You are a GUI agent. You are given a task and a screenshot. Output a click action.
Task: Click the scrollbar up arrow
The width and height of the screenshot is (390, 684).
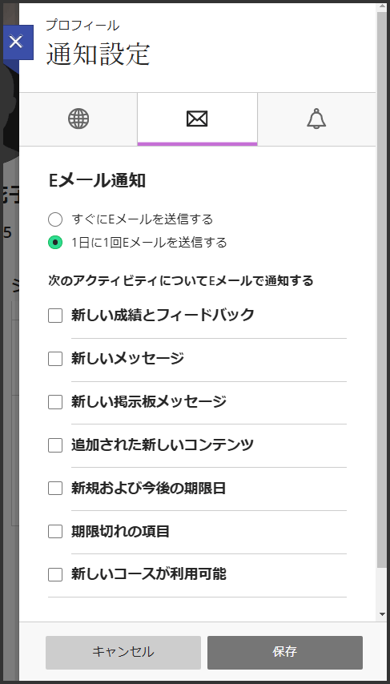click(381, 8)
